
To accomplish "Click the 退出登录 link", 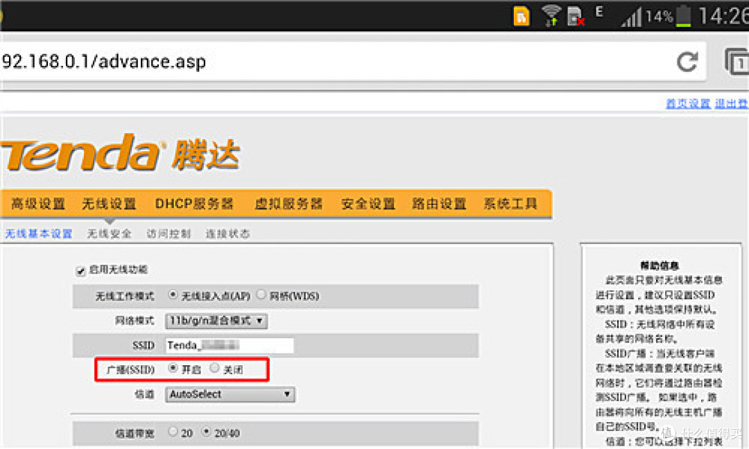I will (x=732, y=103).
